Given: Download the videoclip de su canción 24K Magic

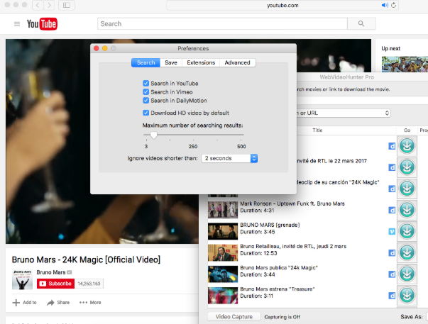Looking at the screenshot, I should [x=407, y=189].
